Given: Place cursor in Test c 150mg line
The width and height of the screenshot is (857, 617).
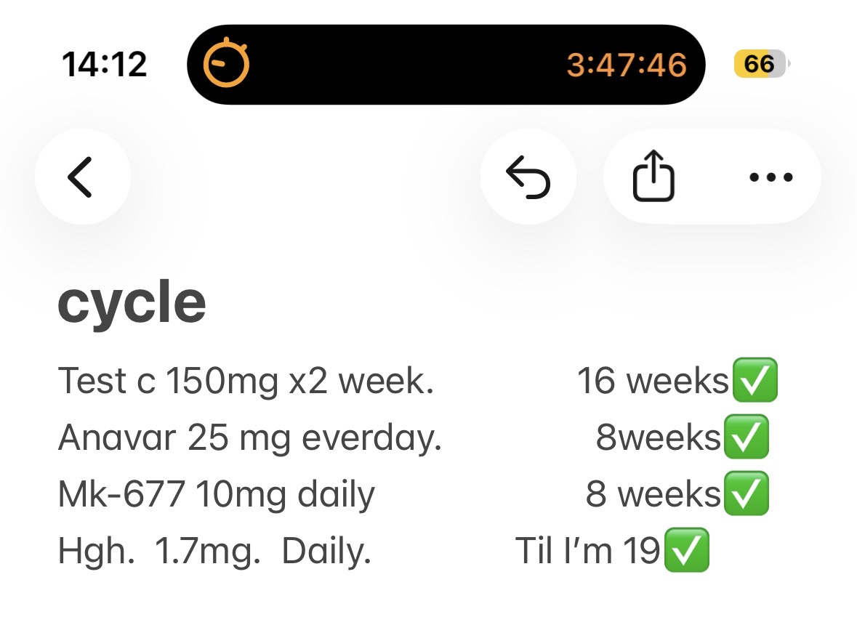Looking at the screenshot, I should tap(246, 381).
